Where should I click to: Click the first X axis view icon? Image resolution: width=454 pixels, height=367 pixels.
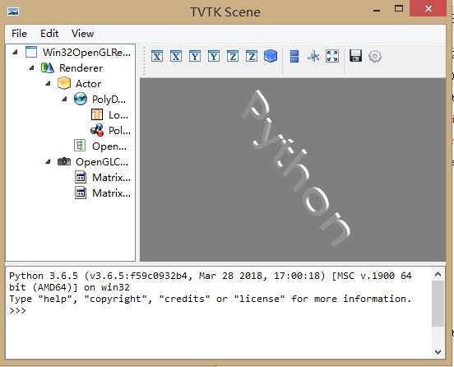tap(157, 56)
